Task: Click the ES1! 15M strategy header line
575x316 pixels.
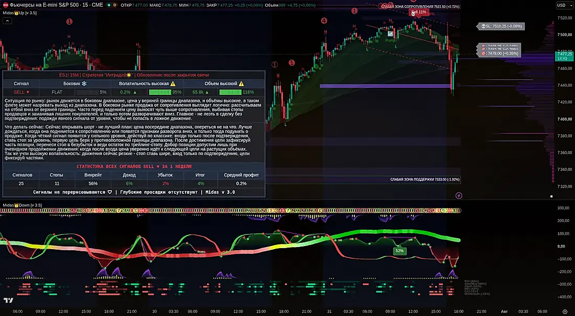Action: point(134,75)
